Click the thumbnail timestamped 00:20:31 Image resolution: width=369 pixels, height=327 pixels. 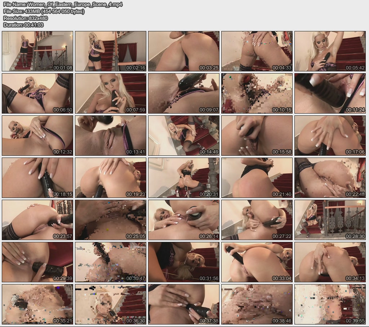pyautogui.click(x=184, y=178)
